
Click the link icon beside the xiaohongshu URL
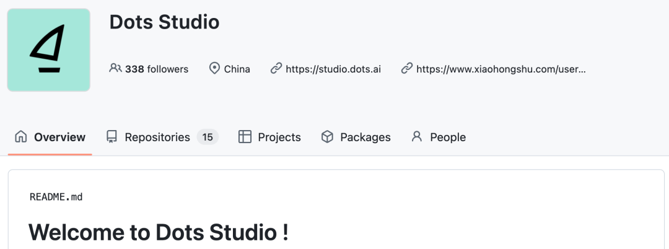click(407, 68)
